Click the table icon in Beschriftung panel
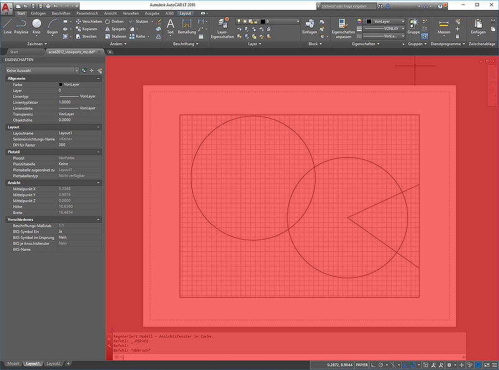The width and height of the screenshot is (499, 370). tap(201, 37)
